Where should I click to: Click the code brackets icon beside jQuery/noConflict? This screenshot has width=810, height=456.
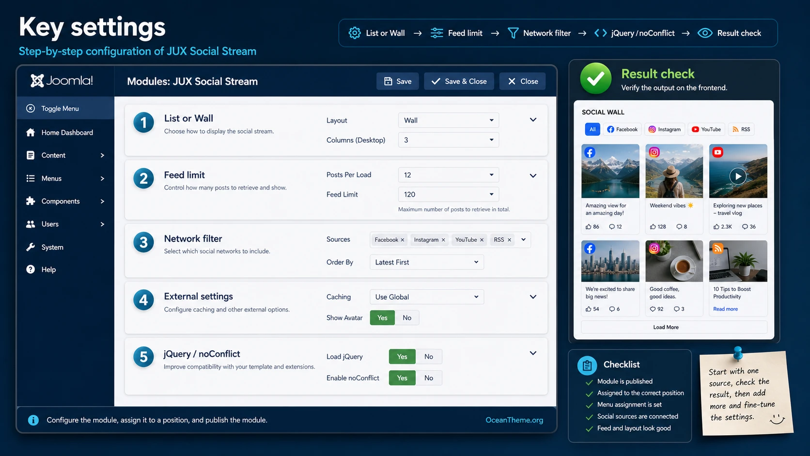coord(601,33)
